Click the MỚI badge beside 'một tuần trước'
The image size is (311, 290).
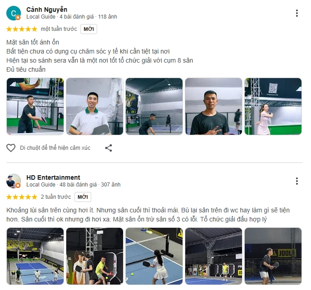(89, 29)
